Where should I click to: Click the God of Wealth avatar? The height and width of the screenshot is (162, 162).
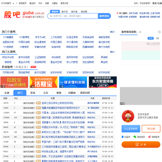(128, 116)
